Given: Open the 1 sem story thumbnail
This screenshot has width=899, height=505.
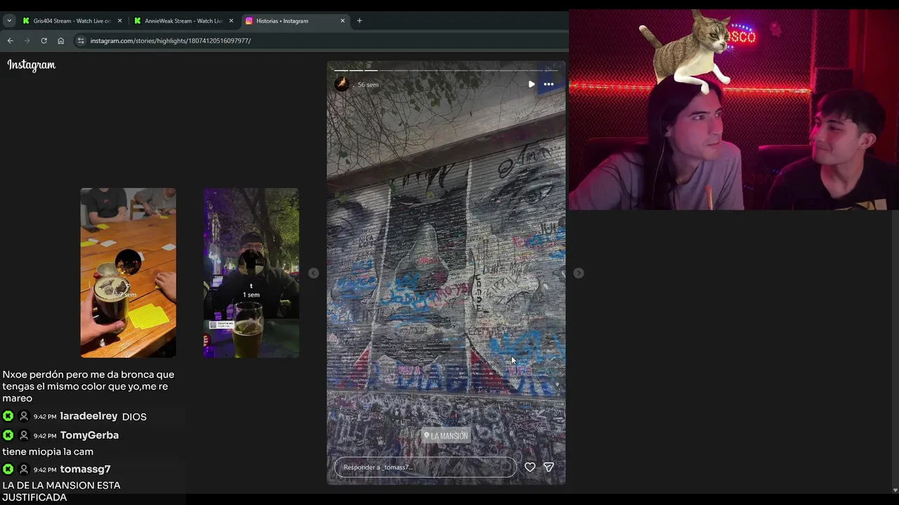Looking at the screenshot, I should click(x=251, y=273).
